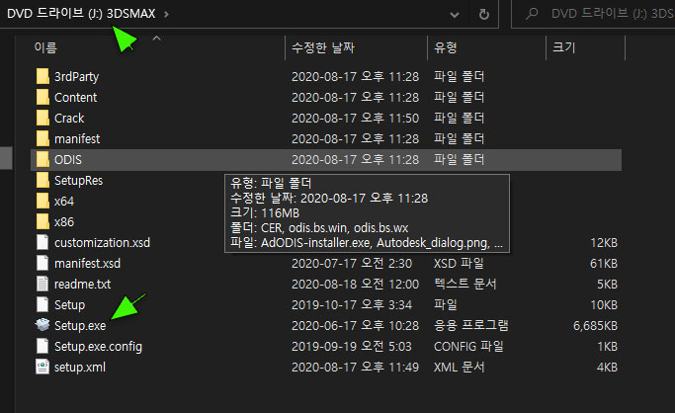Select the manifest.xsd file

point(87,263)
